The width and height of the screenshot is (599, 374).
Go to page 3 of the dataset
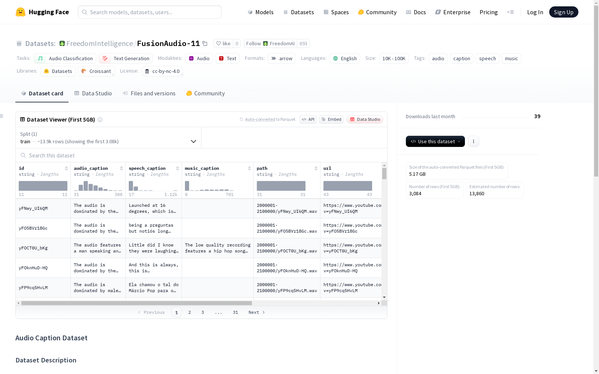(203, 312)
